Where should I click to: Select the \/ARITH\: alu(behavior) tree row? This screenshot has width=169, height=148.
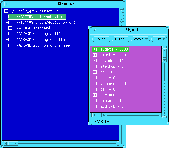coord(37,17)
